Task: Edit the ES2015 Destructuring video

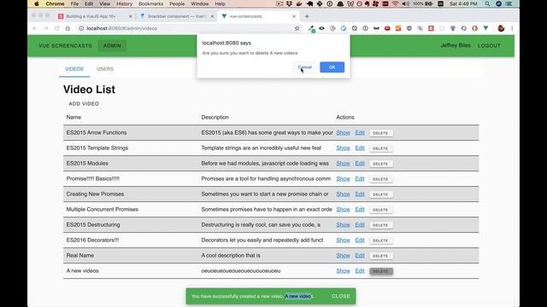Action: point(360,224)
